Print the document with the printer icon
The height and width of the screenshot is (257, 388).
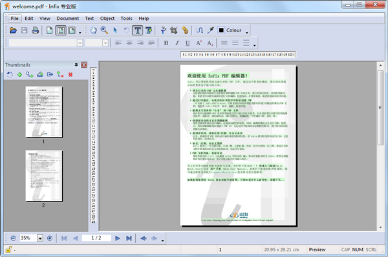(35, 30)
